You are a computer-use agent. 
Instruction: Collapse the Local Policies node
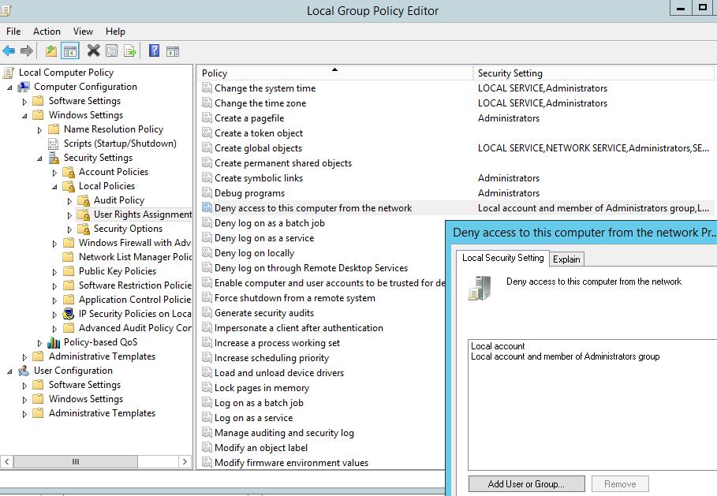click(x=55, y=187)
